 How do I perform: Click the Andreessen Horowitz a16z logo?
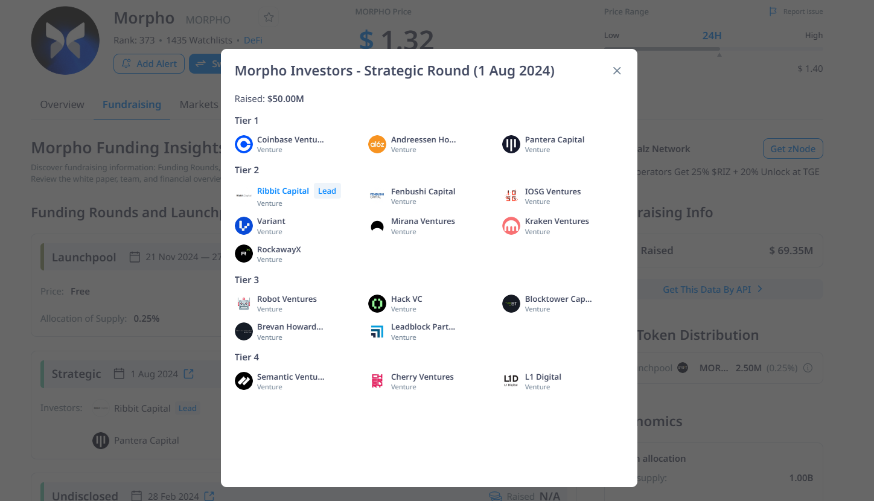click(x=377, y=144)
